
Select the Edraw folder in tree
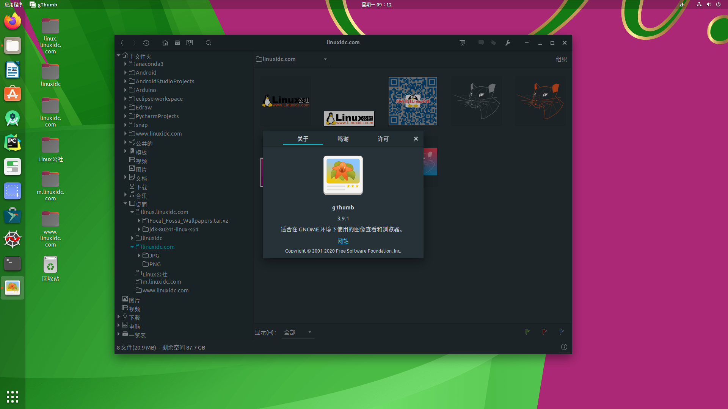tap(140, 107)
